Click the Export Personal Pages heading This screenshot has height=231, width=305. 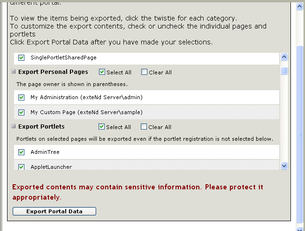[53, 72]
